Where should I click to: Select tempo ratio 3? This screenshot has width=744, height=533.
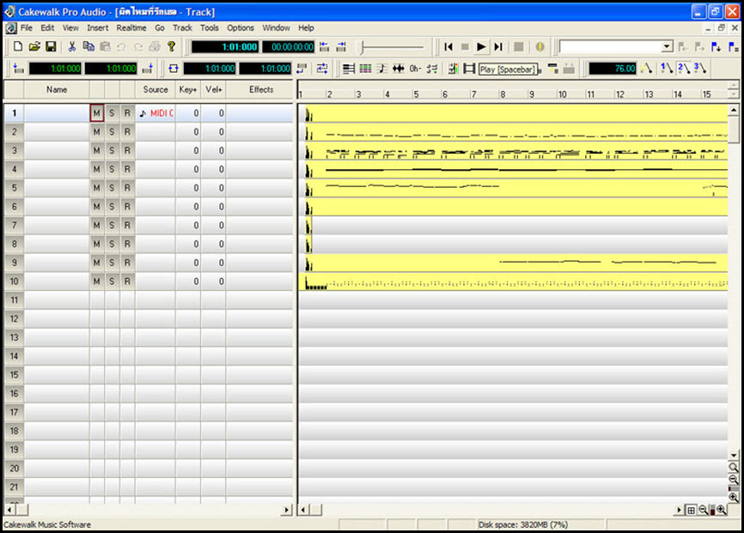point(700,69)
